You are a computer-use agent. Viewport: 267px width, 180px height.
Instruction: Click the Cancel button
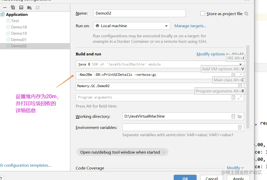[x=212, y=177]
